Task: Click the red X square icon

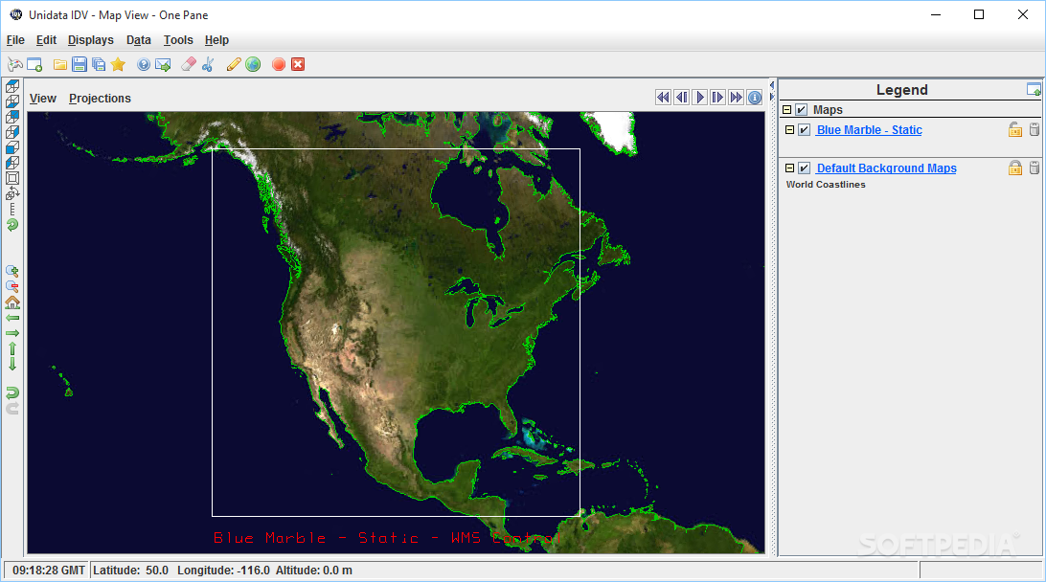Action: [x=298, y=65]
